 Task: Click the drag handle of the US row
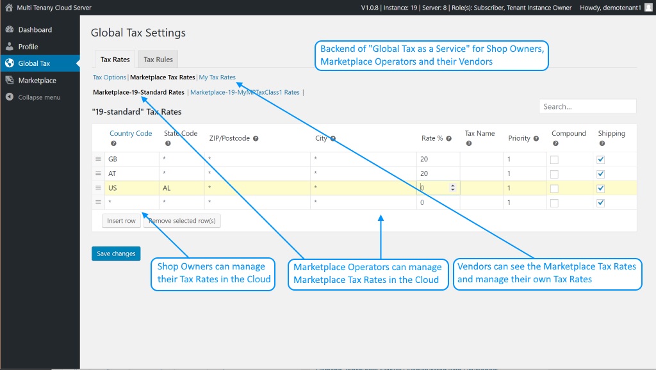[98, 188]
